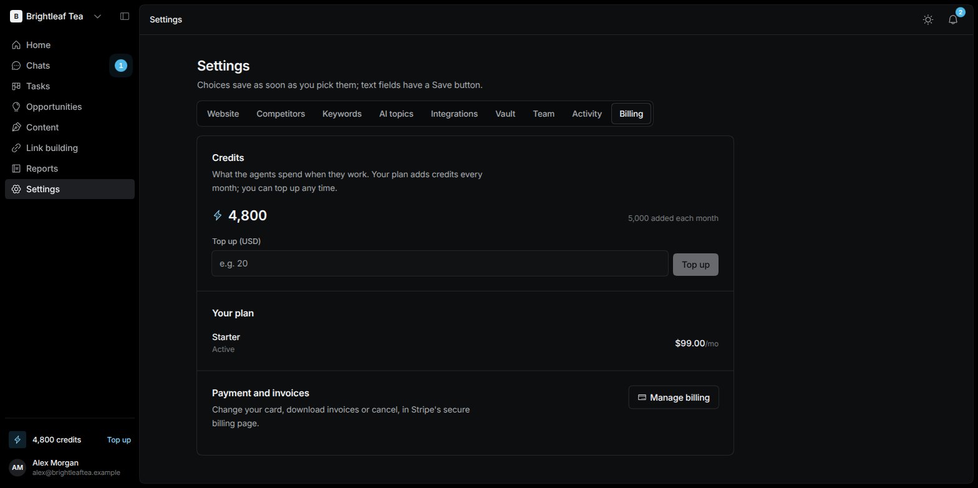
Task: Click the Alex Morgan account name
Action: [x=56, y=462]
